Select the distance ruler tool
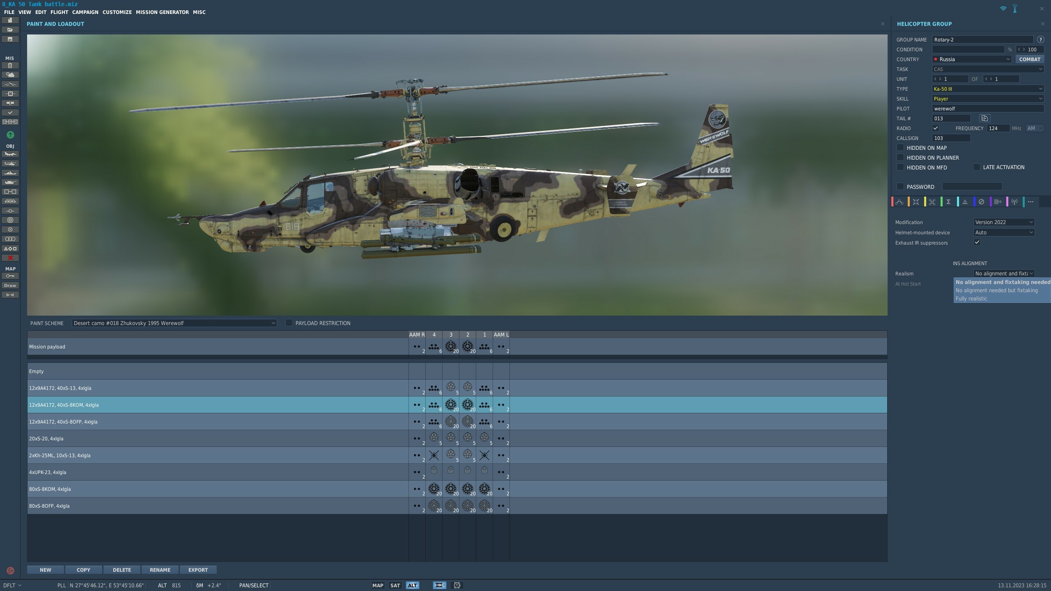 [x=10, y=295]
